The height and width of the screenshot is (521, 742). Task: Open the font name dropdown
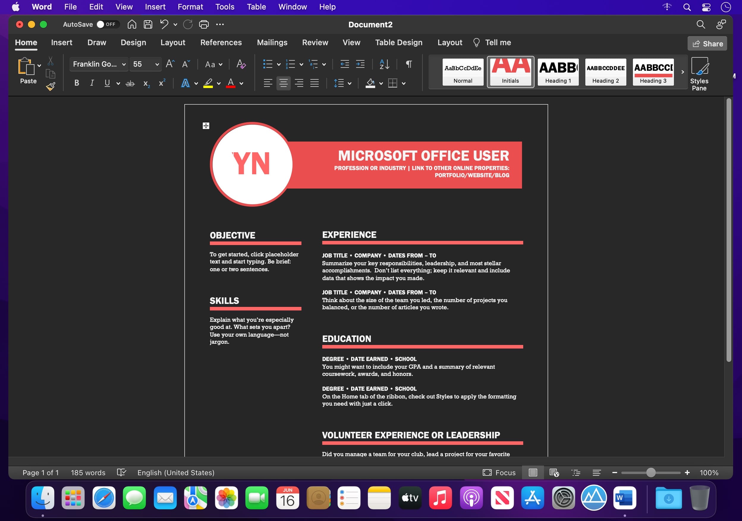(123, 64)
